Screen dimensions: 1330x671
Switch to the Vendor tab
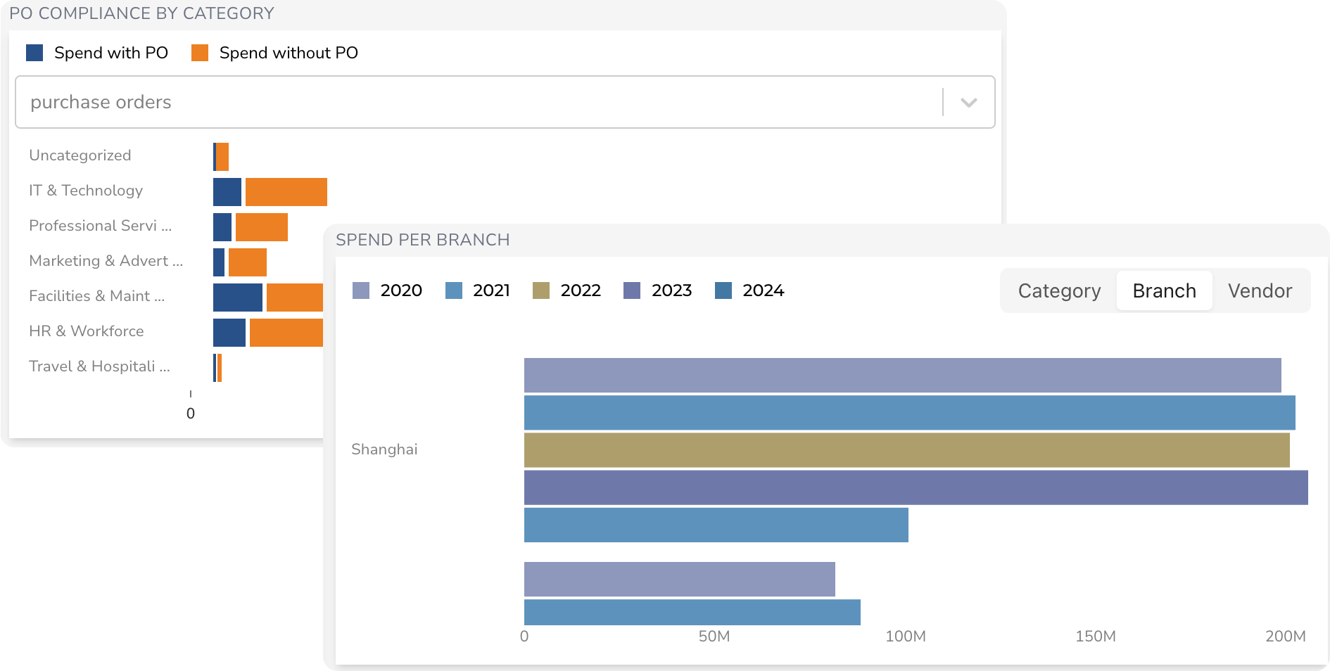click(1260, 290)
